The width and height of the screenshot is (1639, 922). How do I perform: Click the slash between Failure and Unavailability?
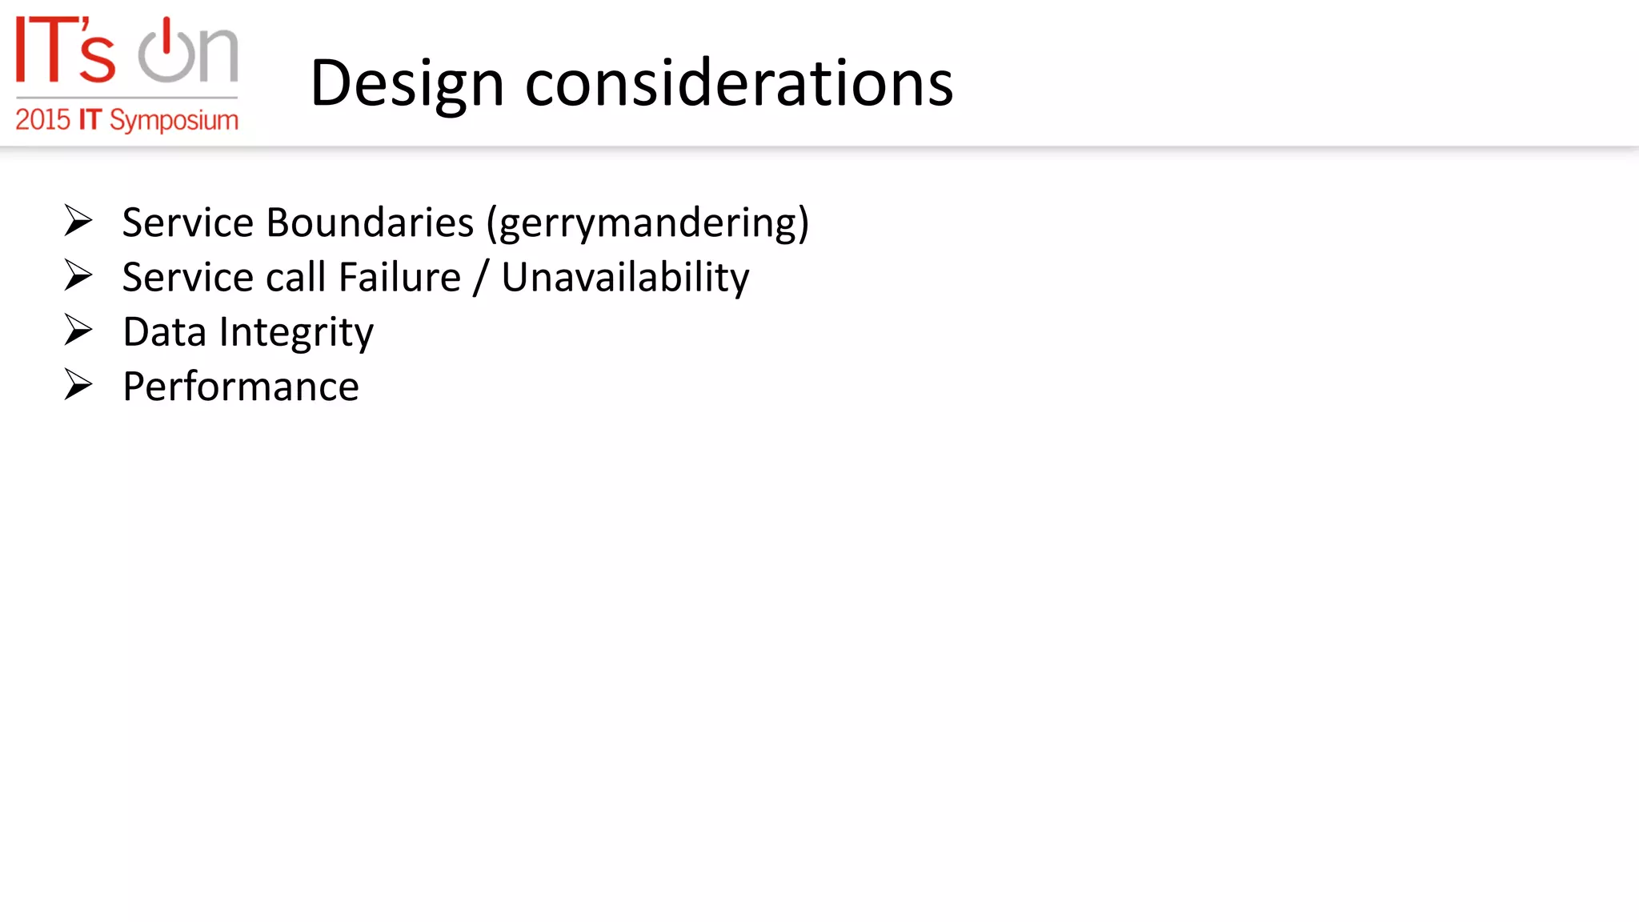pyautogui.click(x=480, y=278)
